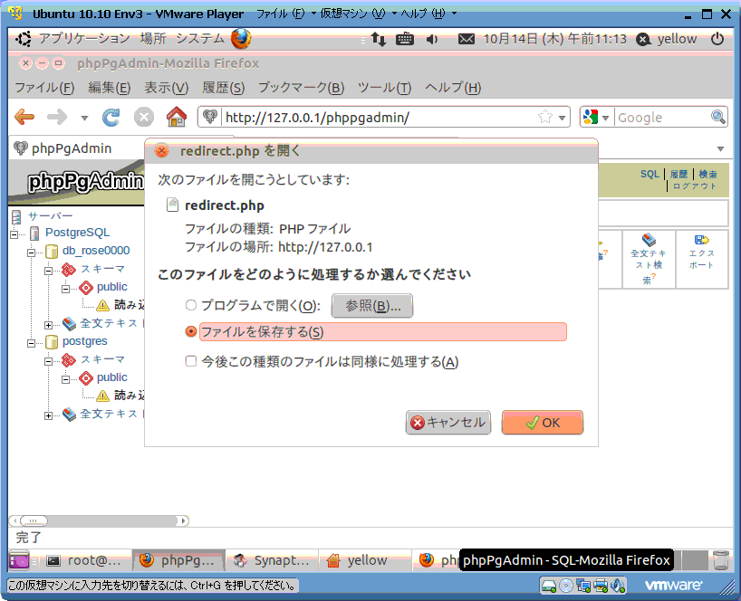Click the horizontal scrollbar right arrow

[183, 520]
